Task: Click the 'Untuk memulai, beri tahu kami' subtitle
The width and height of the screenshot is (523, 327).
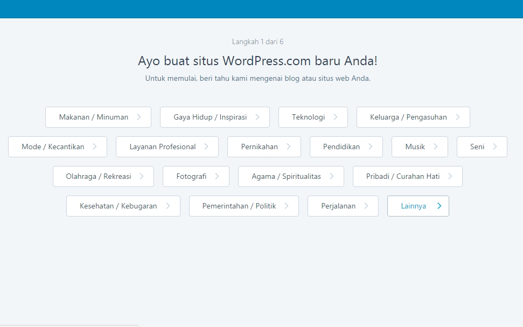Action: [258, 79]
